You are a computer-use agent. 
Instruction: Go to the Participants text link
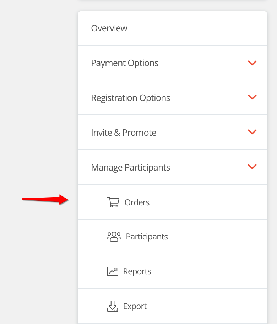point(147,237)
